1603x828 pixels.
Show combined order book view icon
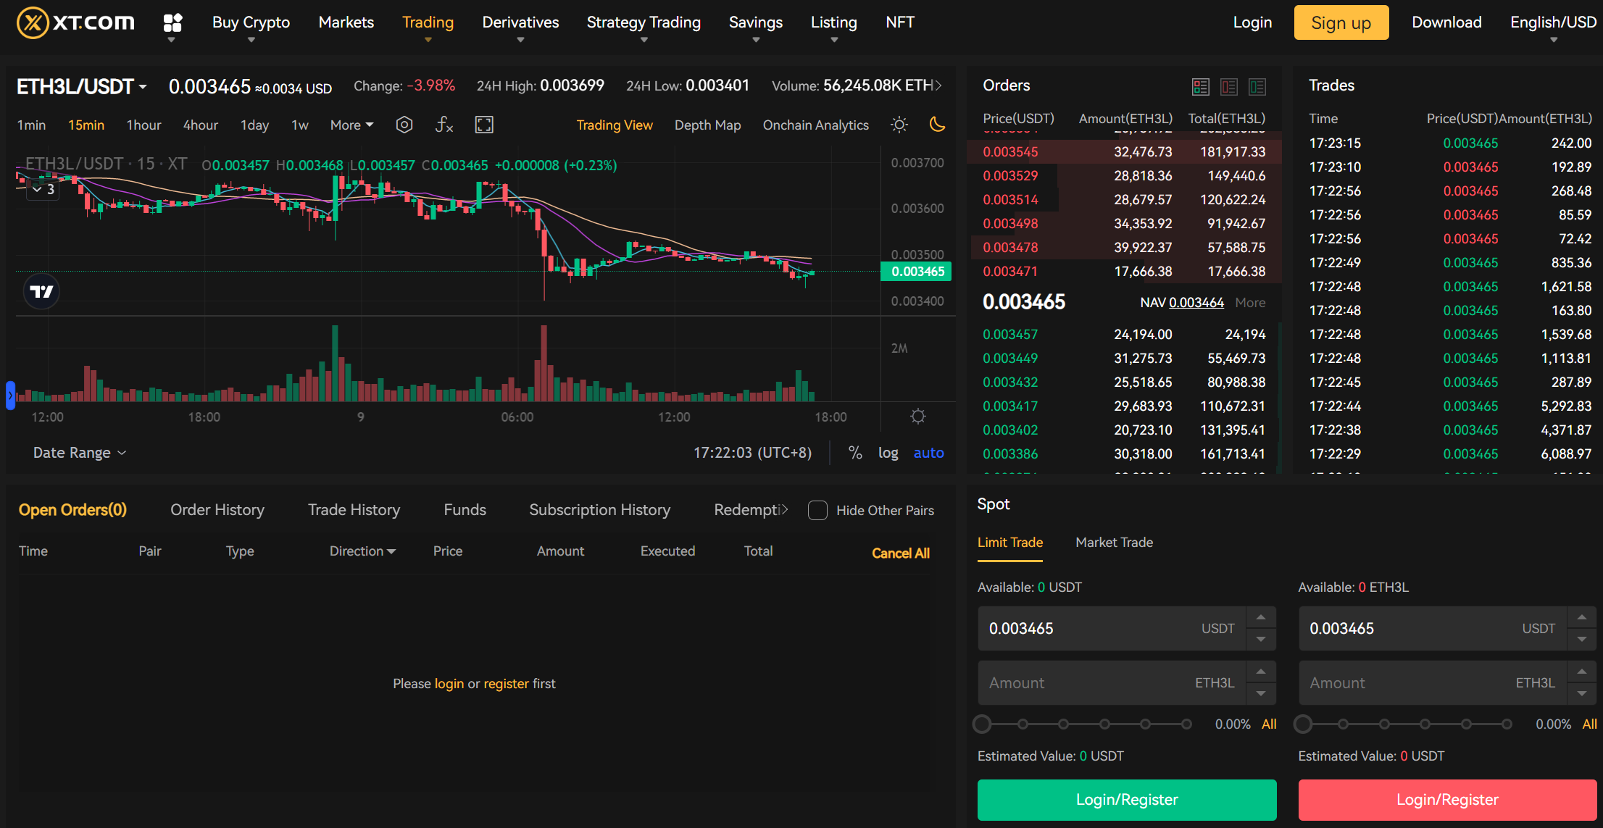[x=1200, y=86]
